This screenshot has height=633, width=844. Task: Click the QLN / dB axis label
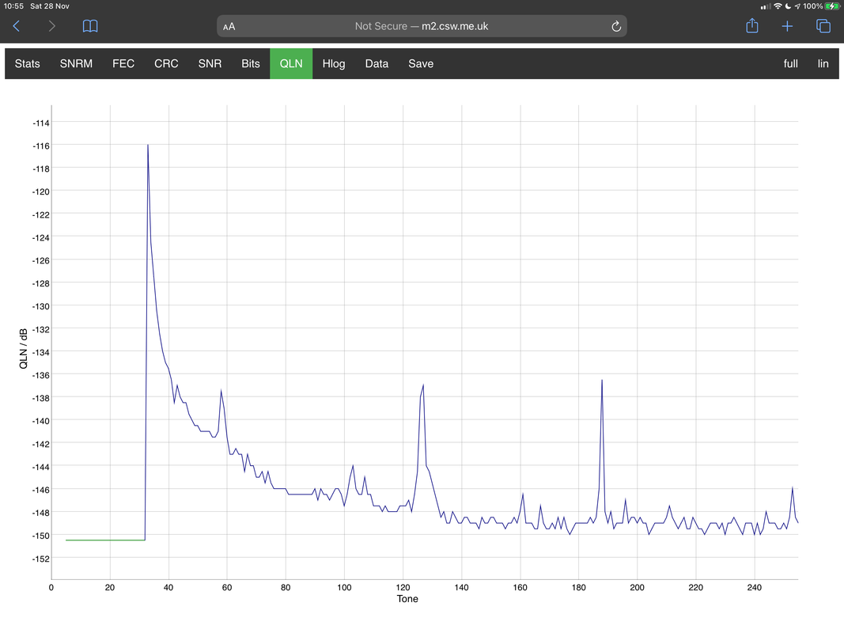click(x=23, y=348)
